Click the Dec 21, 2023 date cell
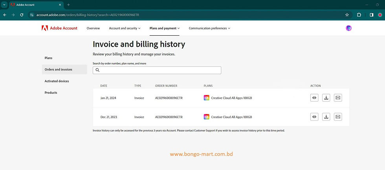 tap(109, 117)
